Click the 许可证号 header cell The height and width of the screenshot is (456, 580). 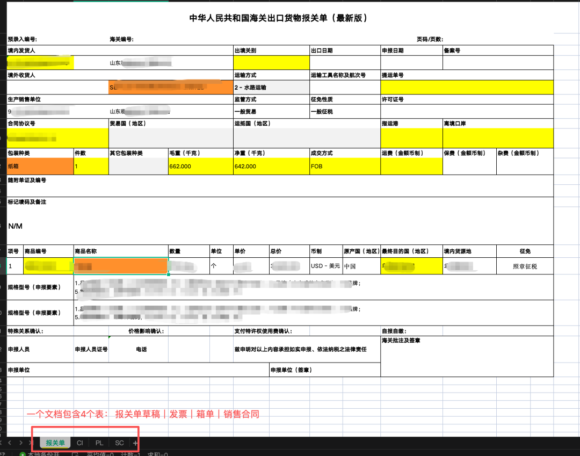click(x=467, y=99)
